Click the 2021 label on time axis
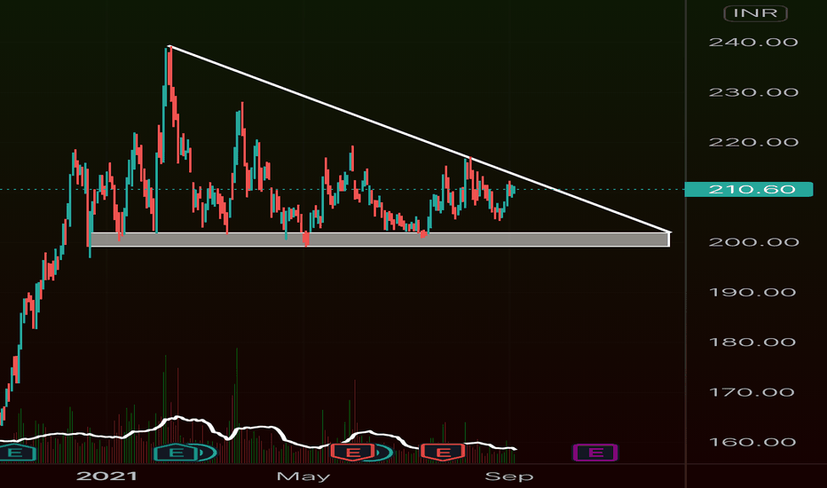The height and width of the screenshot is (488, 827). tap(107, 476)
